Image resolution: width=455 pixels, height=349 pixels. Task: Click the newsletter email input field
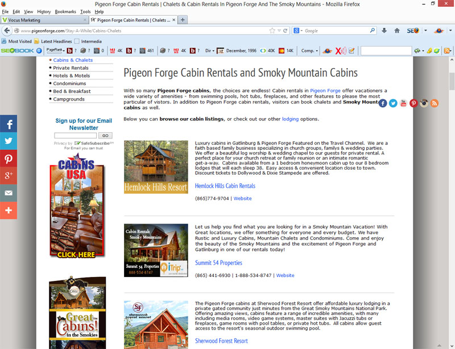pyautogui.click(x=76, y=136)
